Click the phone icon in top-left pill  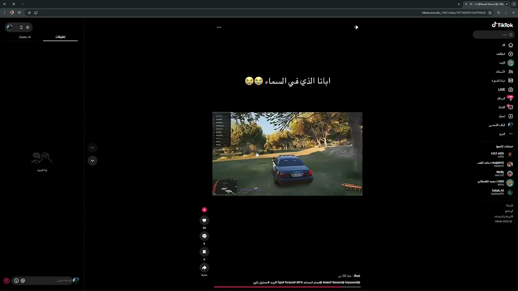coord(21,27)
